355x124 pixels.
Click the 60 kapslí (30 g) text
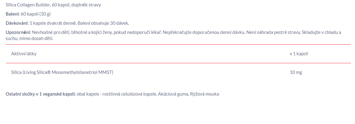[x=36, y=14]
